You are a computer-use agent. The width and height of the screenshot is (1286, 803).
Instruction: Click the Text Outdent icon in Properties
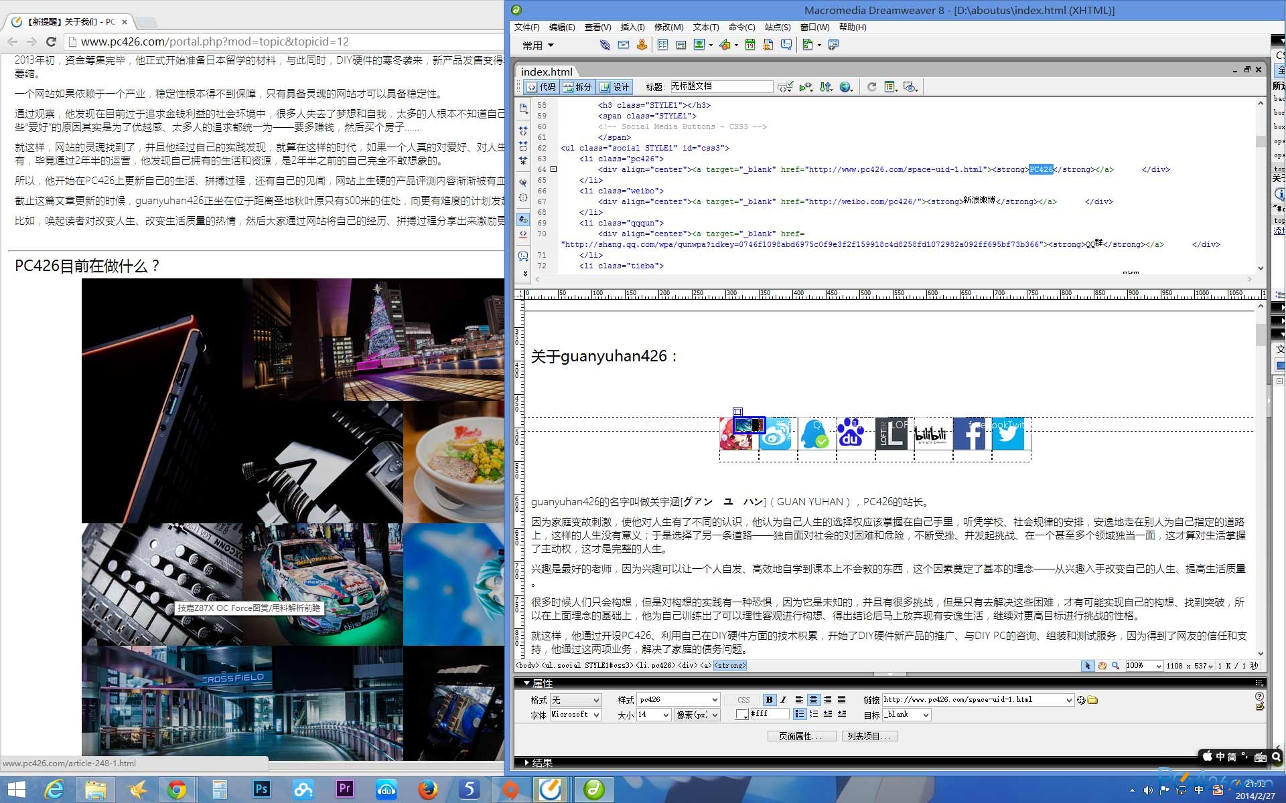point(828,714)
